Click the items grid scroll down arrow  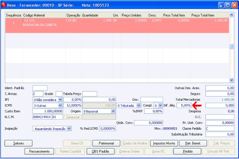(231, 80)
